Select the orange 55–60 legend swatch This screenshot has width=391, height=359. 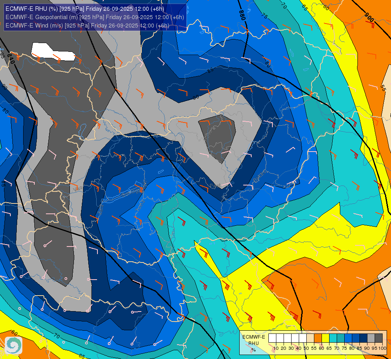tap(318, 338)
